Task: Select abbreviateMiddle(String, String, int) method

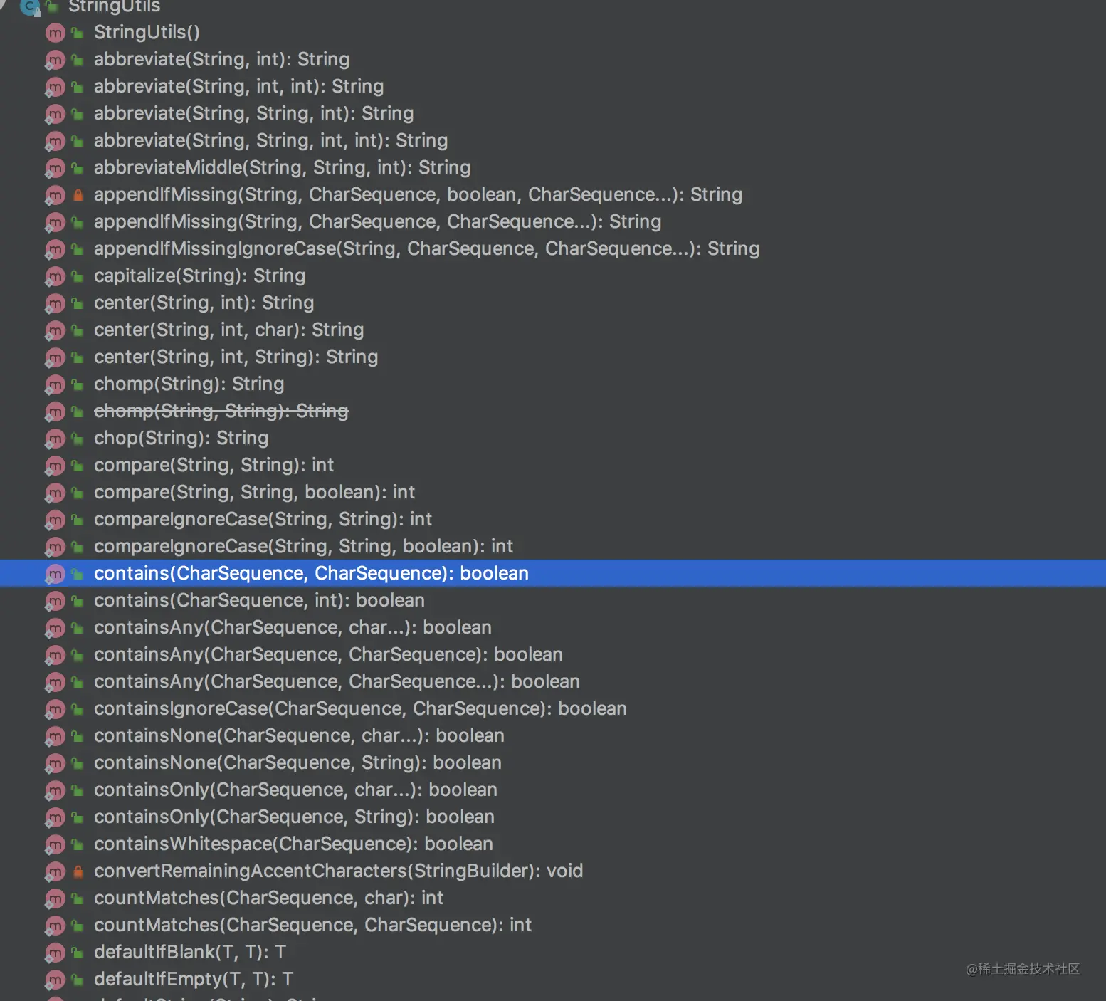Action: (x=282, y=167)
